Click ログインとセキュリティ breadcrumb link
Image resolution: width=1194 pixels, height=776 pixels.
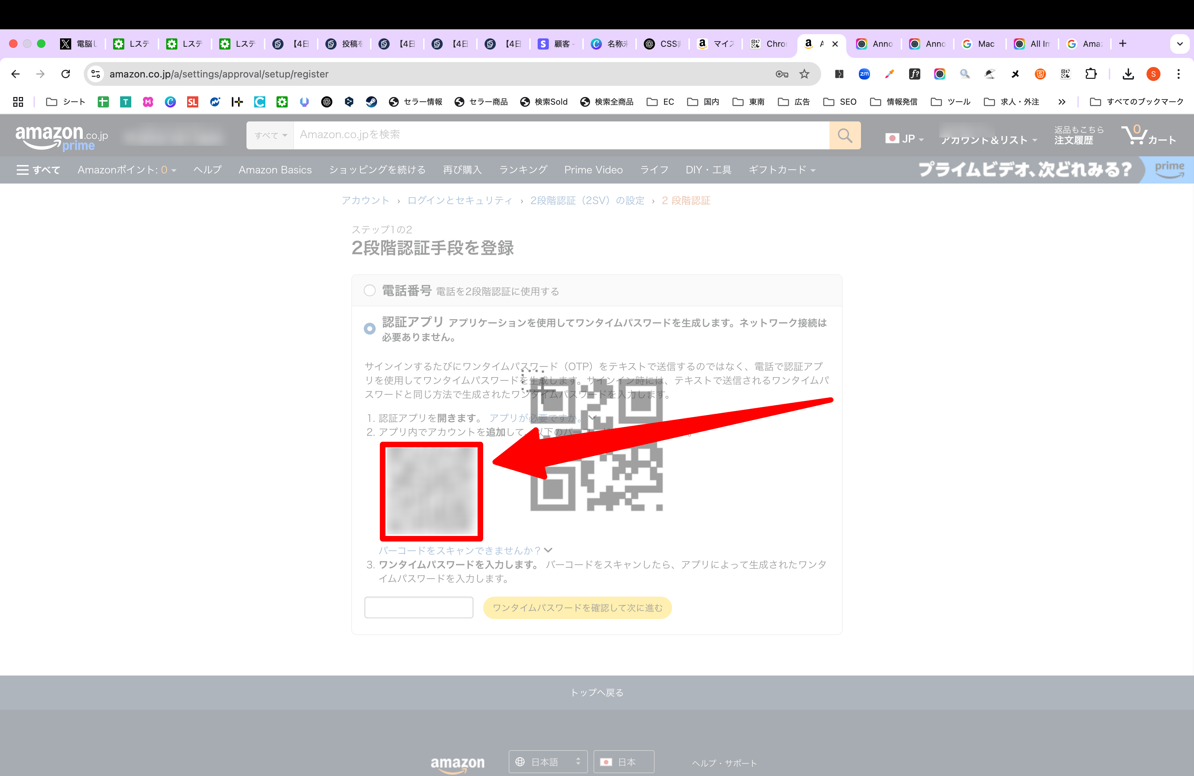459,201
